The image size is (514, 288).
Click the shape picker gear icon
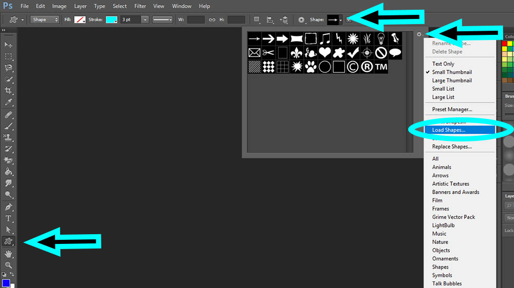tap(419, 34)
